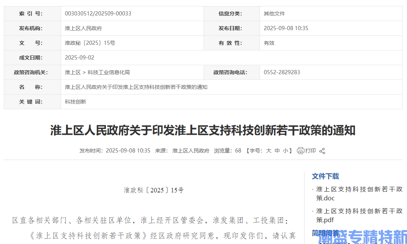Click the 文件下载 section heading
This screenshot has width=407, height=244.
(x=325, y=176)
